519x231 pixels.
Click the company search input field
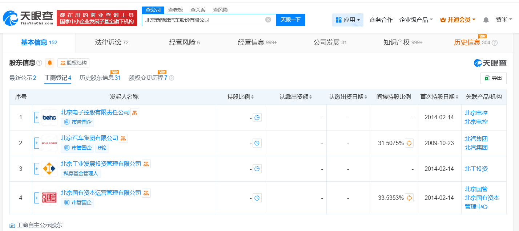tap(204, 20)
